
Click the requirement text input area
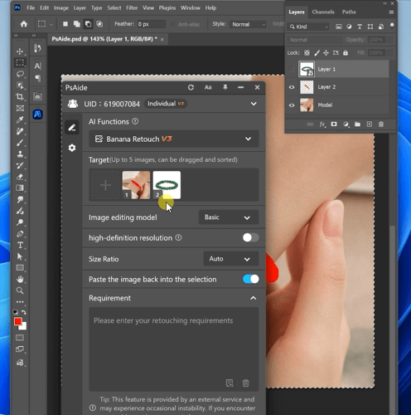[174, 349]
